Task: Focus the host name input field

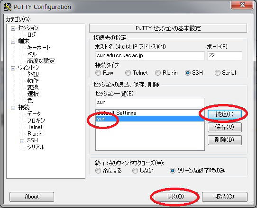Action: tap(150, 56)
